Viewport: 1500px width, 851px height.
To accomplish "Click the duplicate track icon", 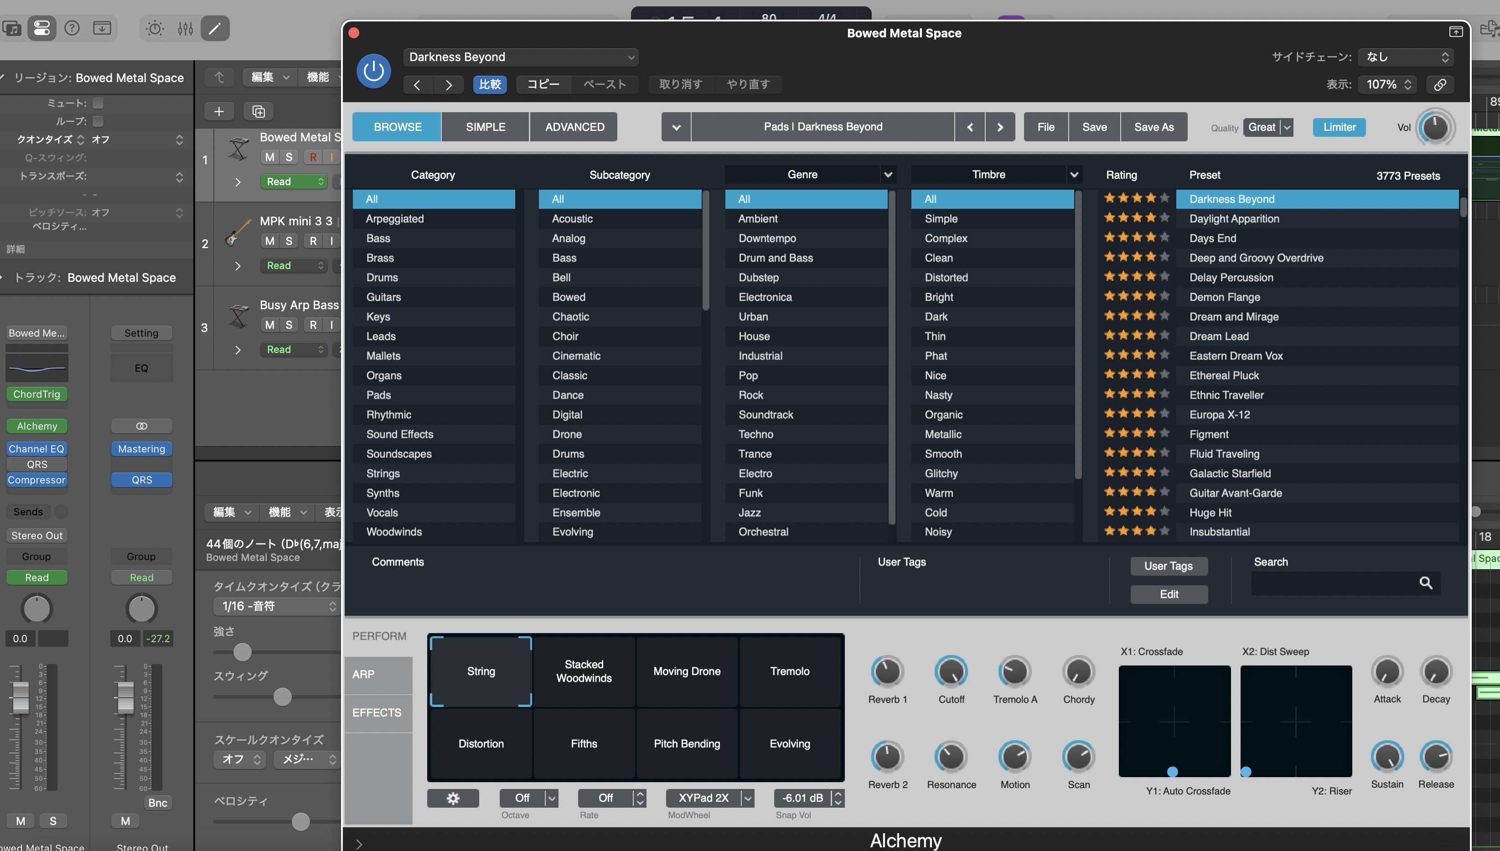I will tap(258, 111).
